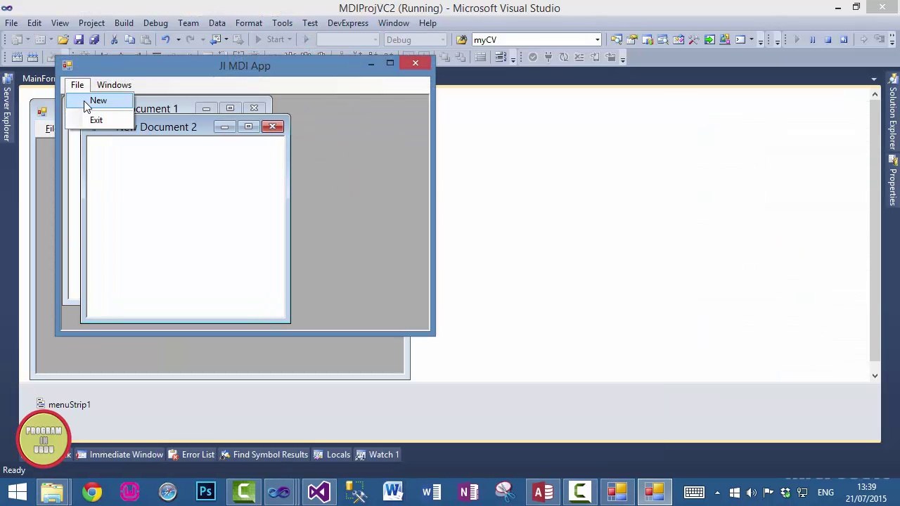The image size is (900, 506).
Task: Minimize the New Document 2 child window
Action: click(x=224, y=127)
